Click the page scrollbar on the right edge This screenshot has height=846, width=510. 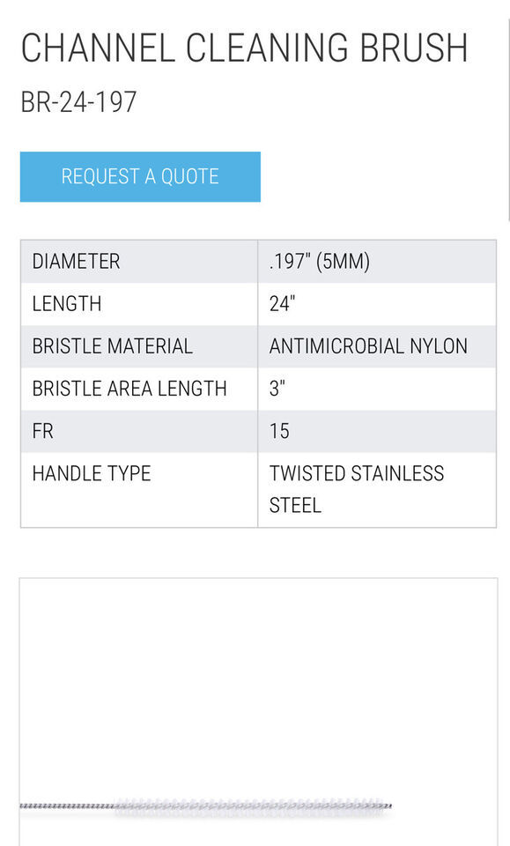coord(508,119)
